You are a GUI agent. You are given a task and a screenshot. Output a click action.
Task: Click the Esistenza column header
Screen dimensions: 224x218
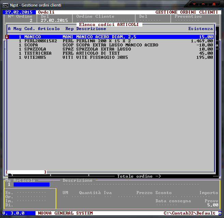[x=200, y=29]
